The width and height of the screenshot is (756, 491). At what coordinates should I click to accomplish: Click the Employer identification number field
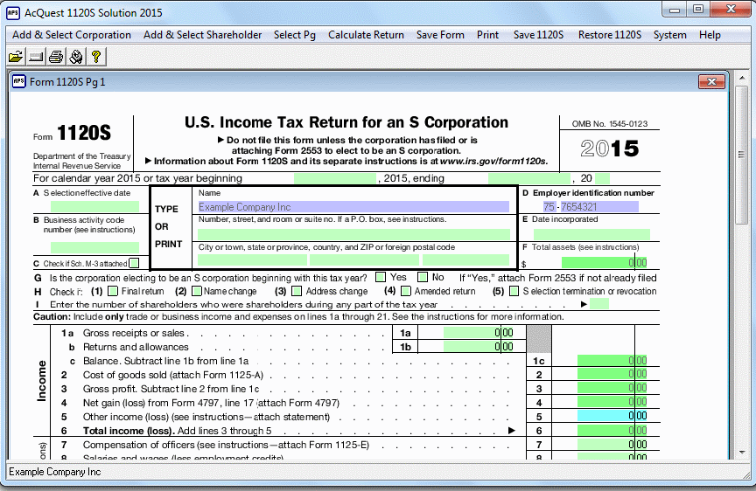coord(591,207)
